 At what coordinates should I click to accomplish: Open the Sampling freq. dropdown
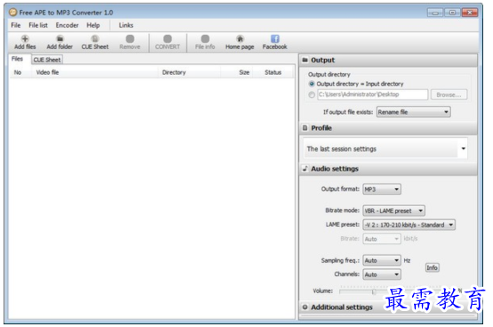pyautogui.click(x=382, y=260)
